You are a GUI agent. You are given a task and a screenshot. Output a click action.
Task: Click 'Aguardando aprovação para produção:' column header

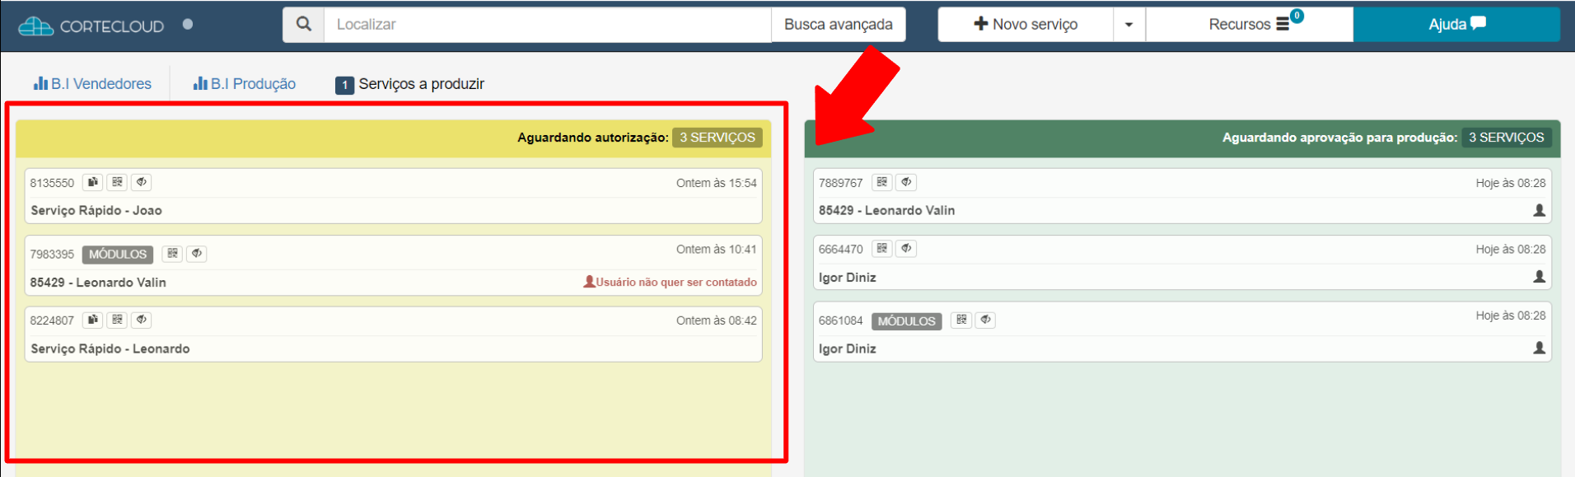[x=1339, y=138]
